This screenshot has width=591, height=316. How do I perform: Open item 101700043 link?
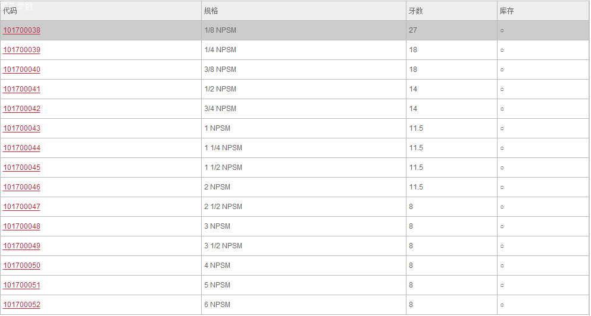(22, 128)
